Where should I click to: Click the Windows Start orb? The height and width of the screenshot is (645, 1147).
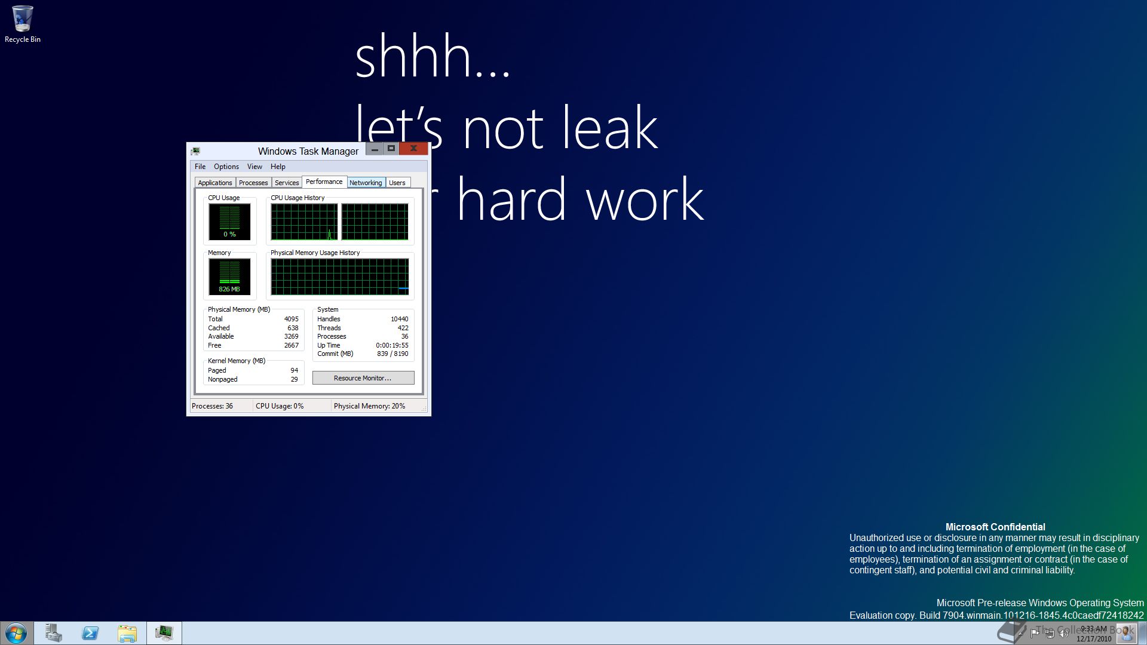tap(16, 633)
